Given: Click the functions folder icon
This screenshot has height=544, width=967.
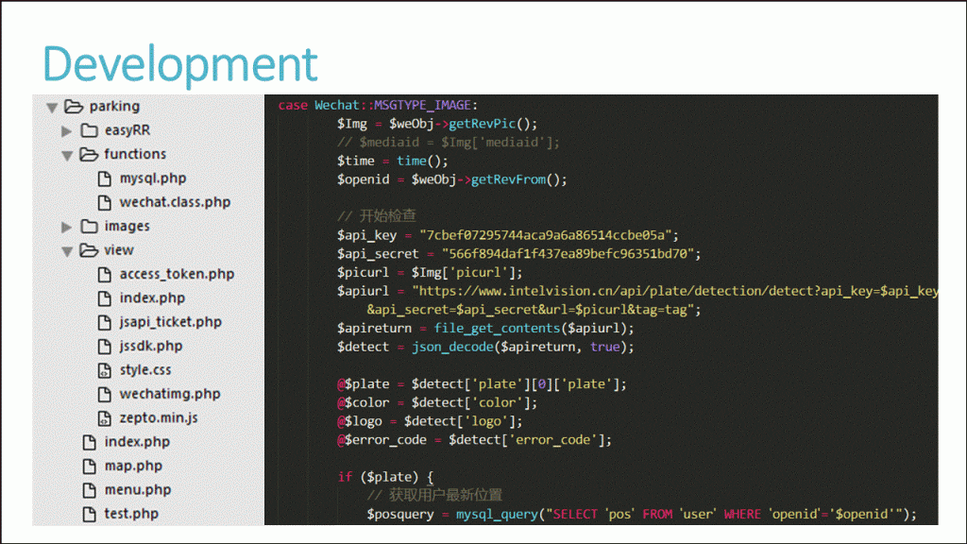Looking at the screenshot, I should [x=89, y=154].
